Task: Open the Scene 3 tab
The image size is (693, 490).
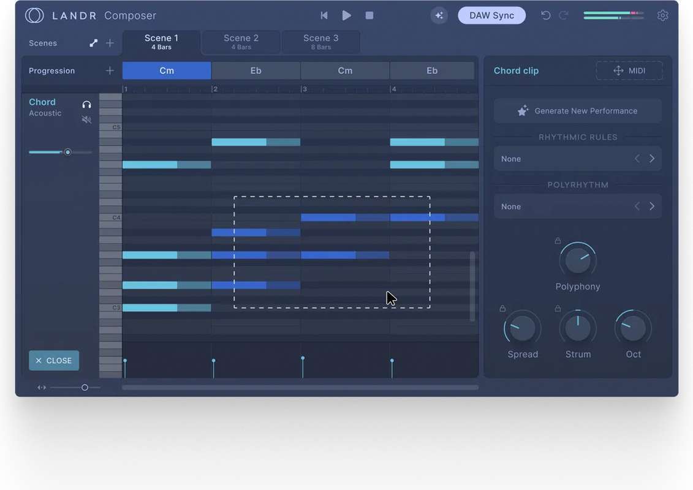Action: click(320, 42)
